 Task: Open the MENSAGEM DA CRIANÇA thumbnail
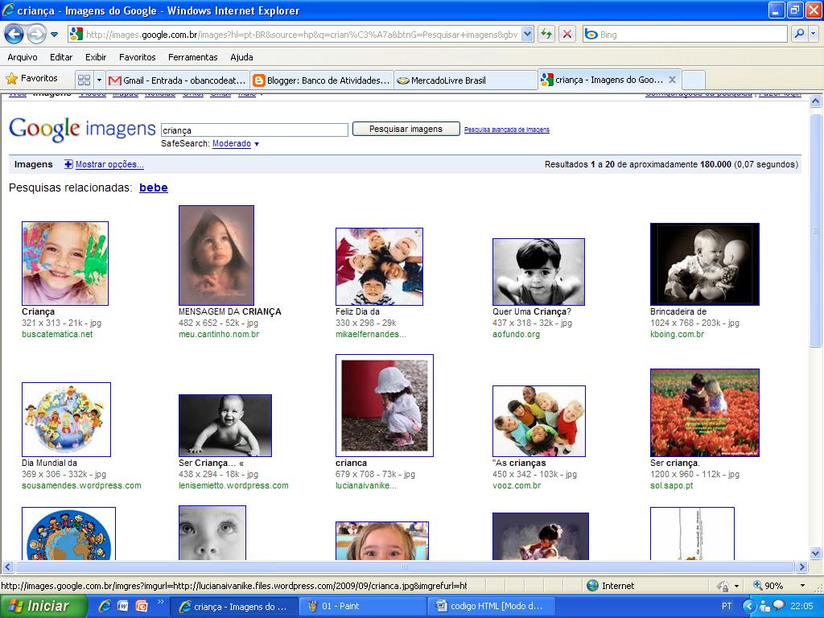(216, 255)
